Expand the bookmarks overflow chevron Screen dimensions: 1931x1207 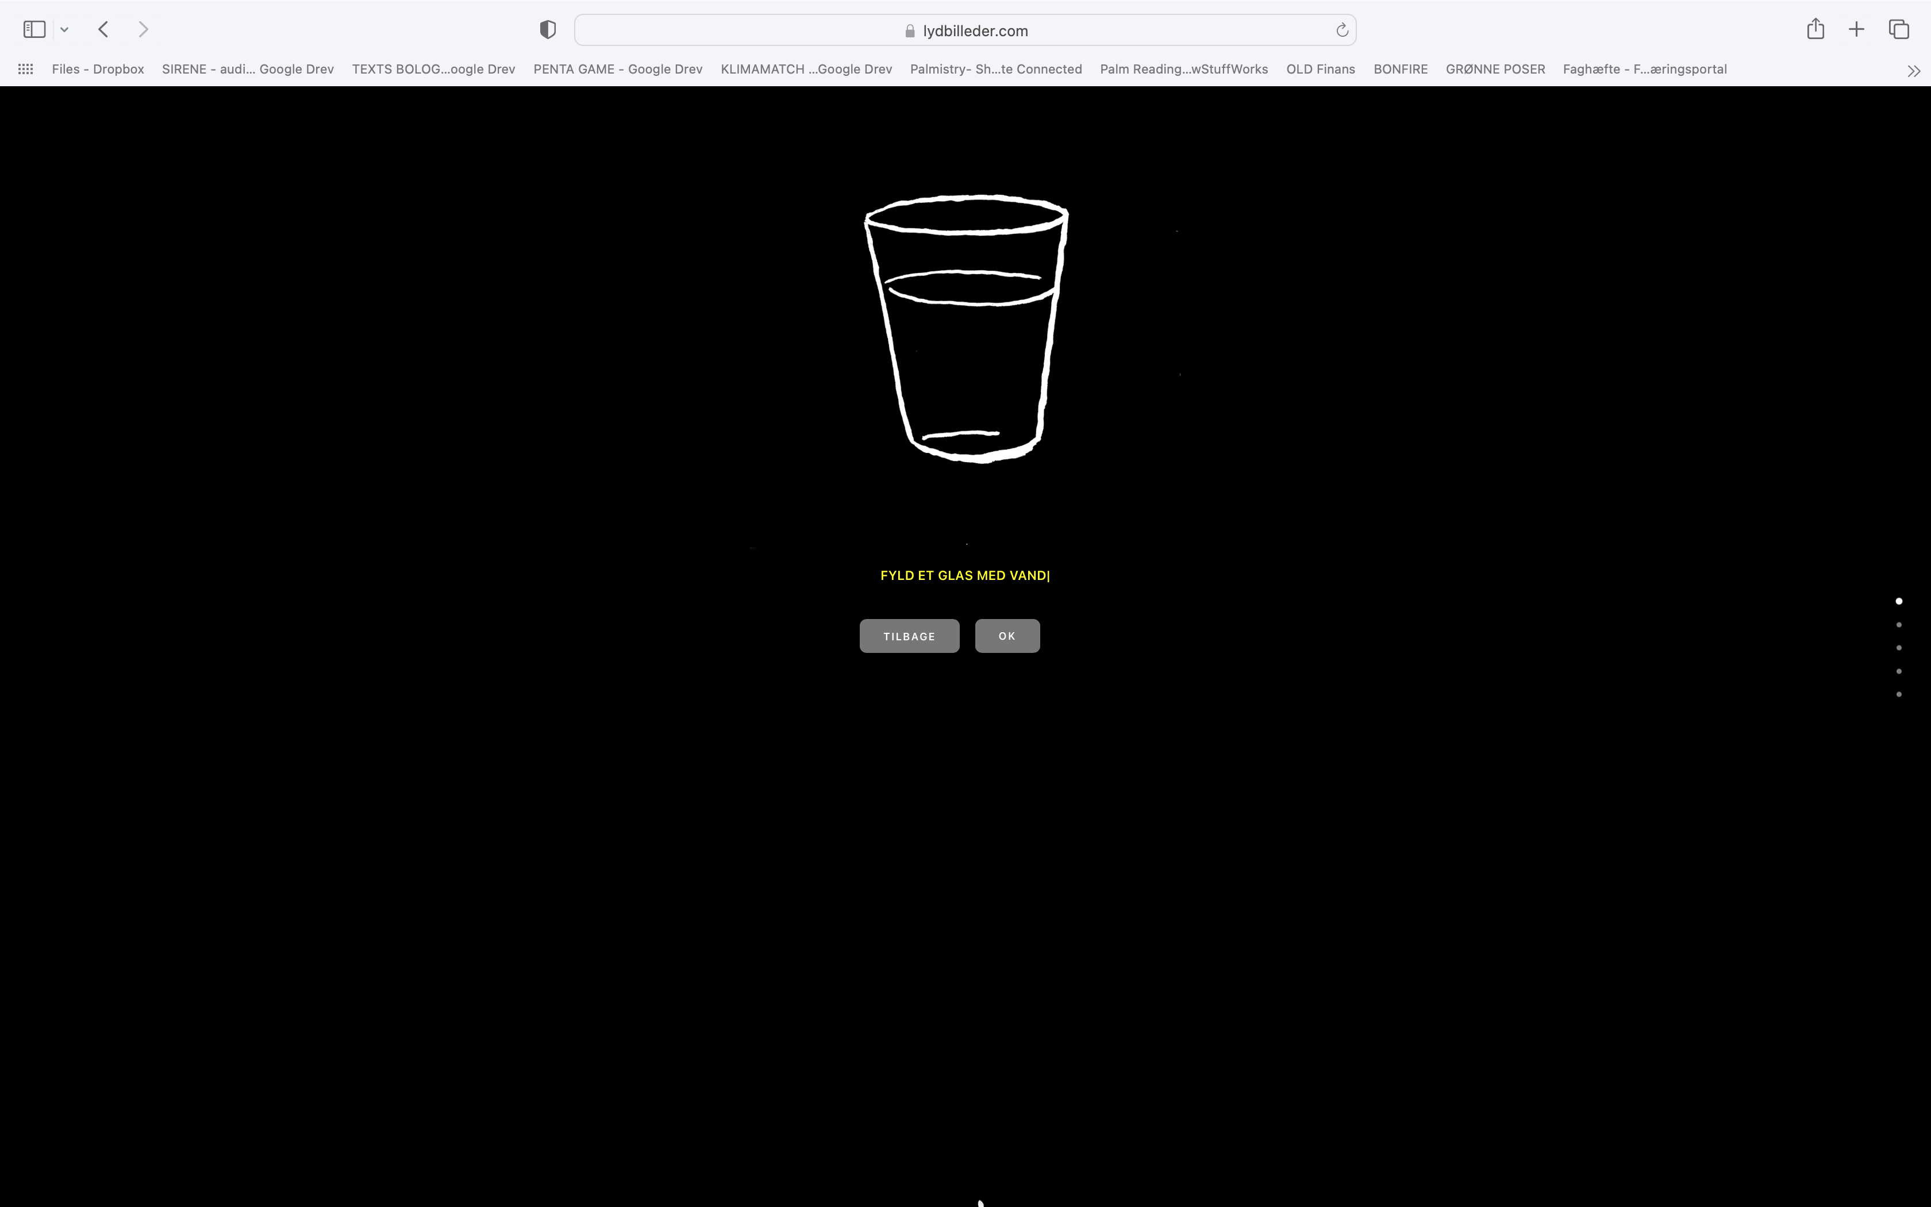[x=1913, y=71]
